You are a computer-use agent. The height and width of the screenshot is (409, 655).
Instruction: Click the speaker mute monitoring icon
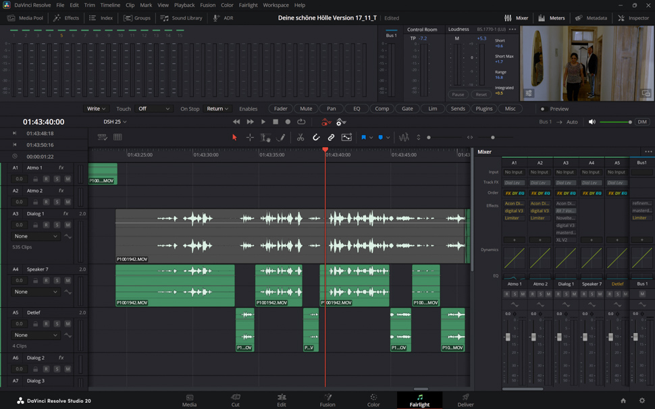(592, 122)
